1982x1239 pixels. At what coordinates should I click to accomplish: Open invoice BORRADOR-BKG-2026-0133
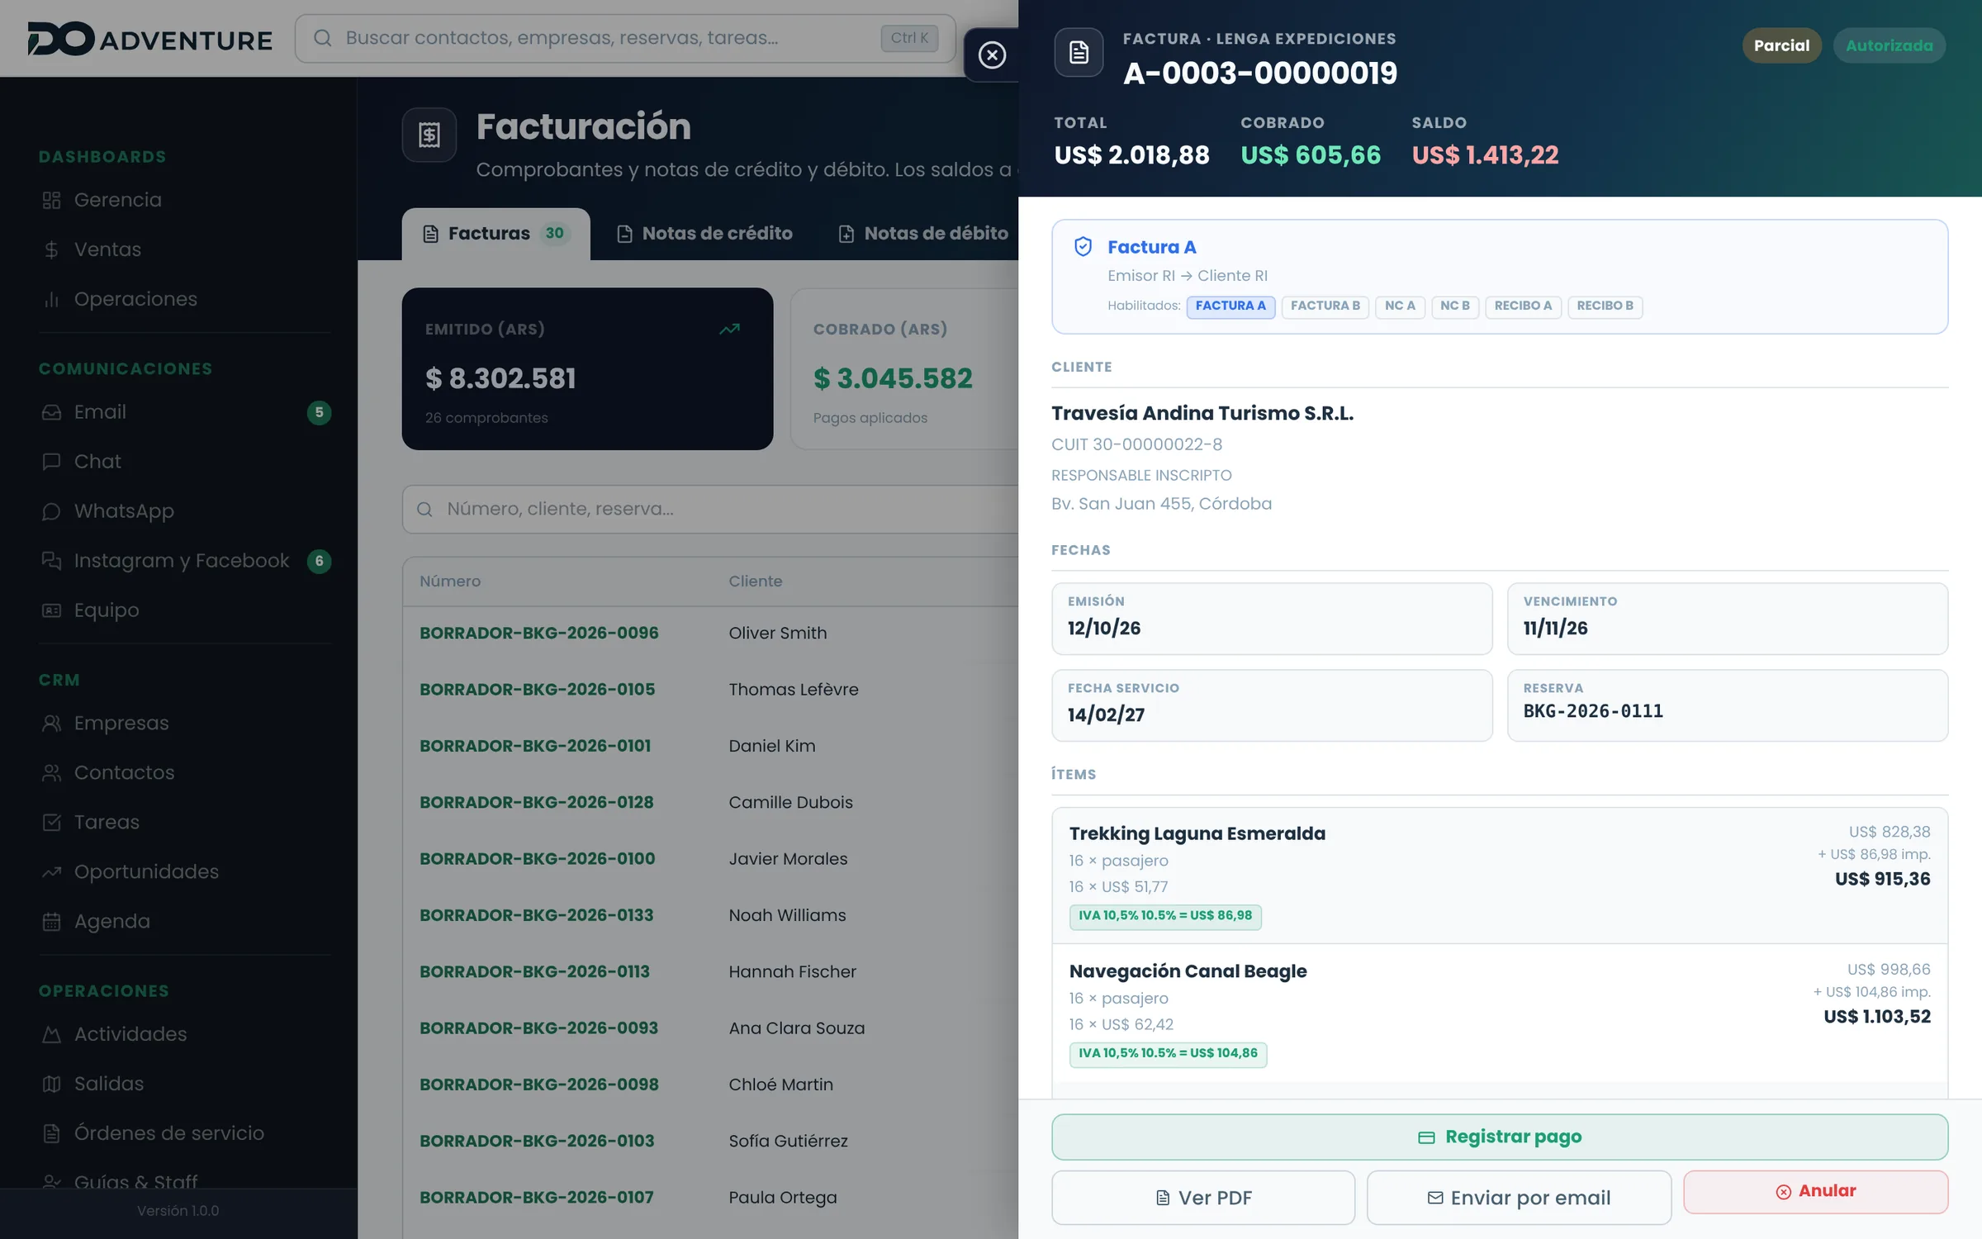(x=537, y=915)
